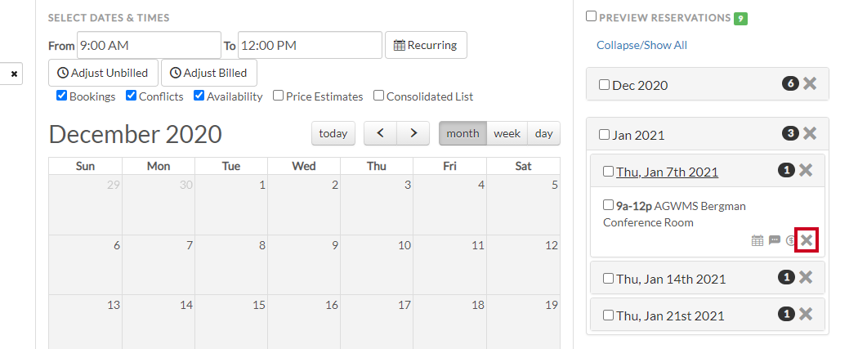
Task: Open calendar icon for the 9a-12p reservation
Action: [757, 240]
